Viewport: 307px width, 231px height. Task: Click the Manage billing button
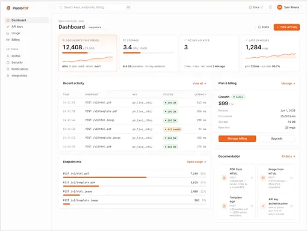click(x=237, y=138)
